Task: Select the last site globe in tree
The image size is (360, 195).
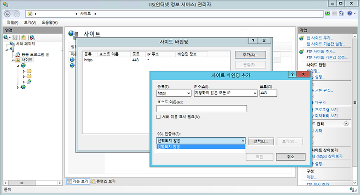Action: click(x=23, y=87)
